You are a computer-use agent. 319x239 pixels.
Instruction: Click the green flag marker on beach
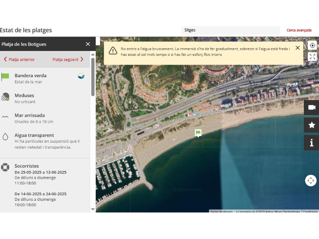(x=198, y=133)
